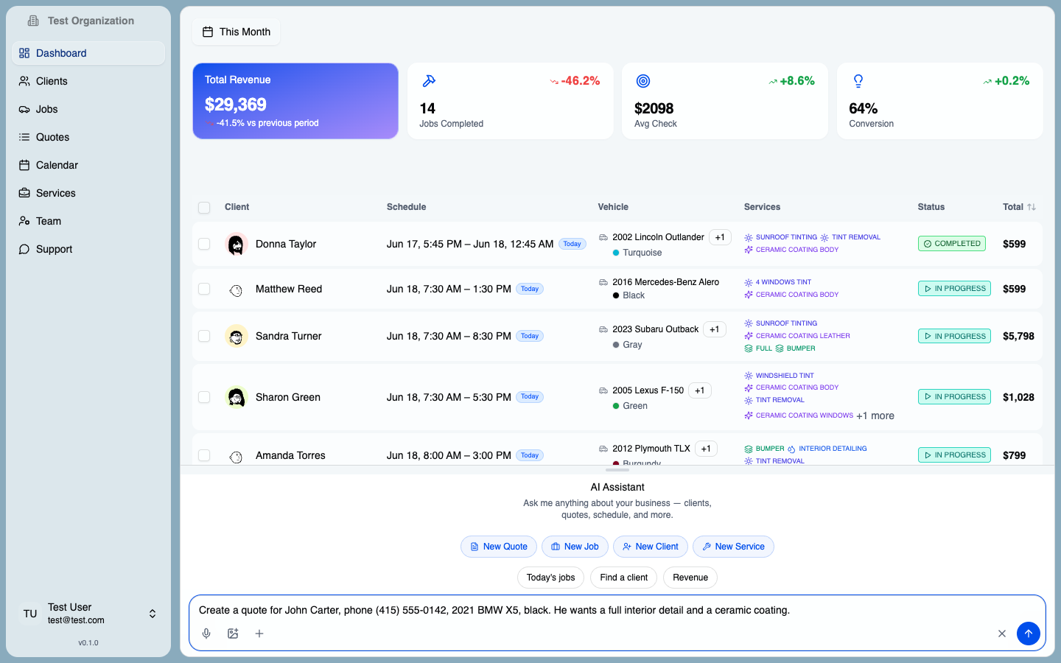Click the Black color dot for Mercedes-Benz
This screenshot has width=1061, height=663.
[616, 295]
